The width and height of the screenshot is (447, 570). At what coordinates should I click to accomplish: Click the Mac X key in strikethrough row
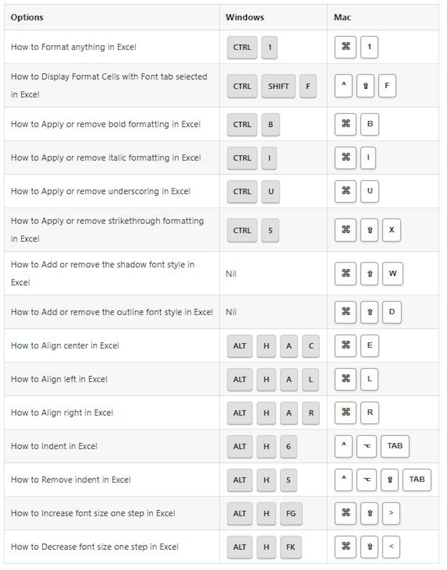391,230
